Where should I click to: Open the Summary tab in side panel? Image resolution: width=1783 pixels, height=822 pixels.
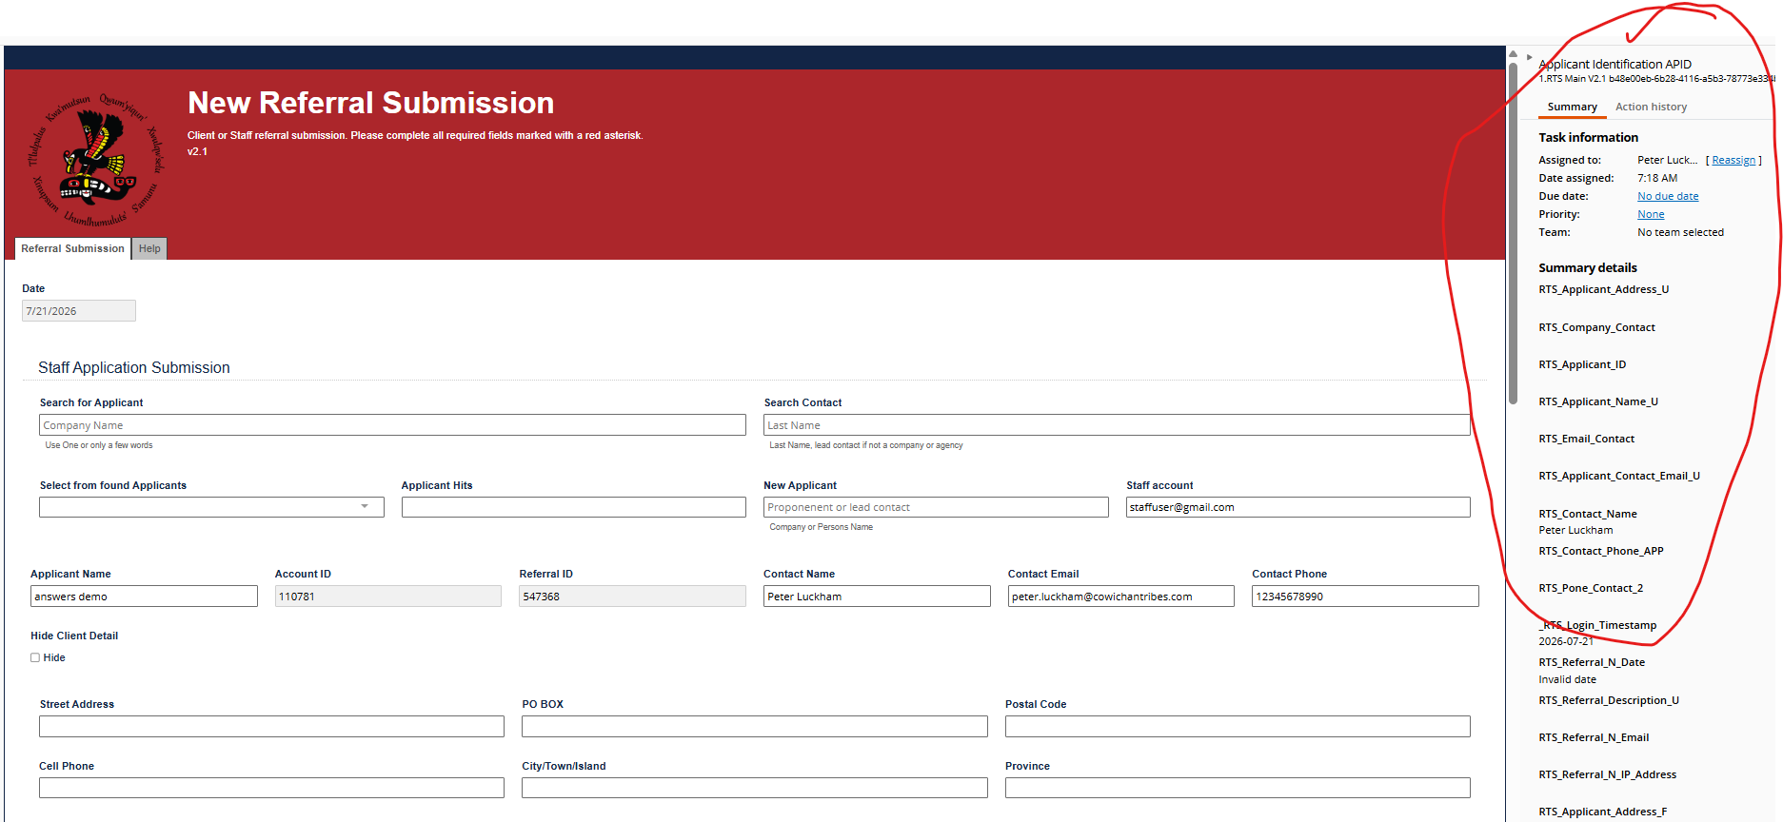pyautogui.click(x=1572, y=108)
